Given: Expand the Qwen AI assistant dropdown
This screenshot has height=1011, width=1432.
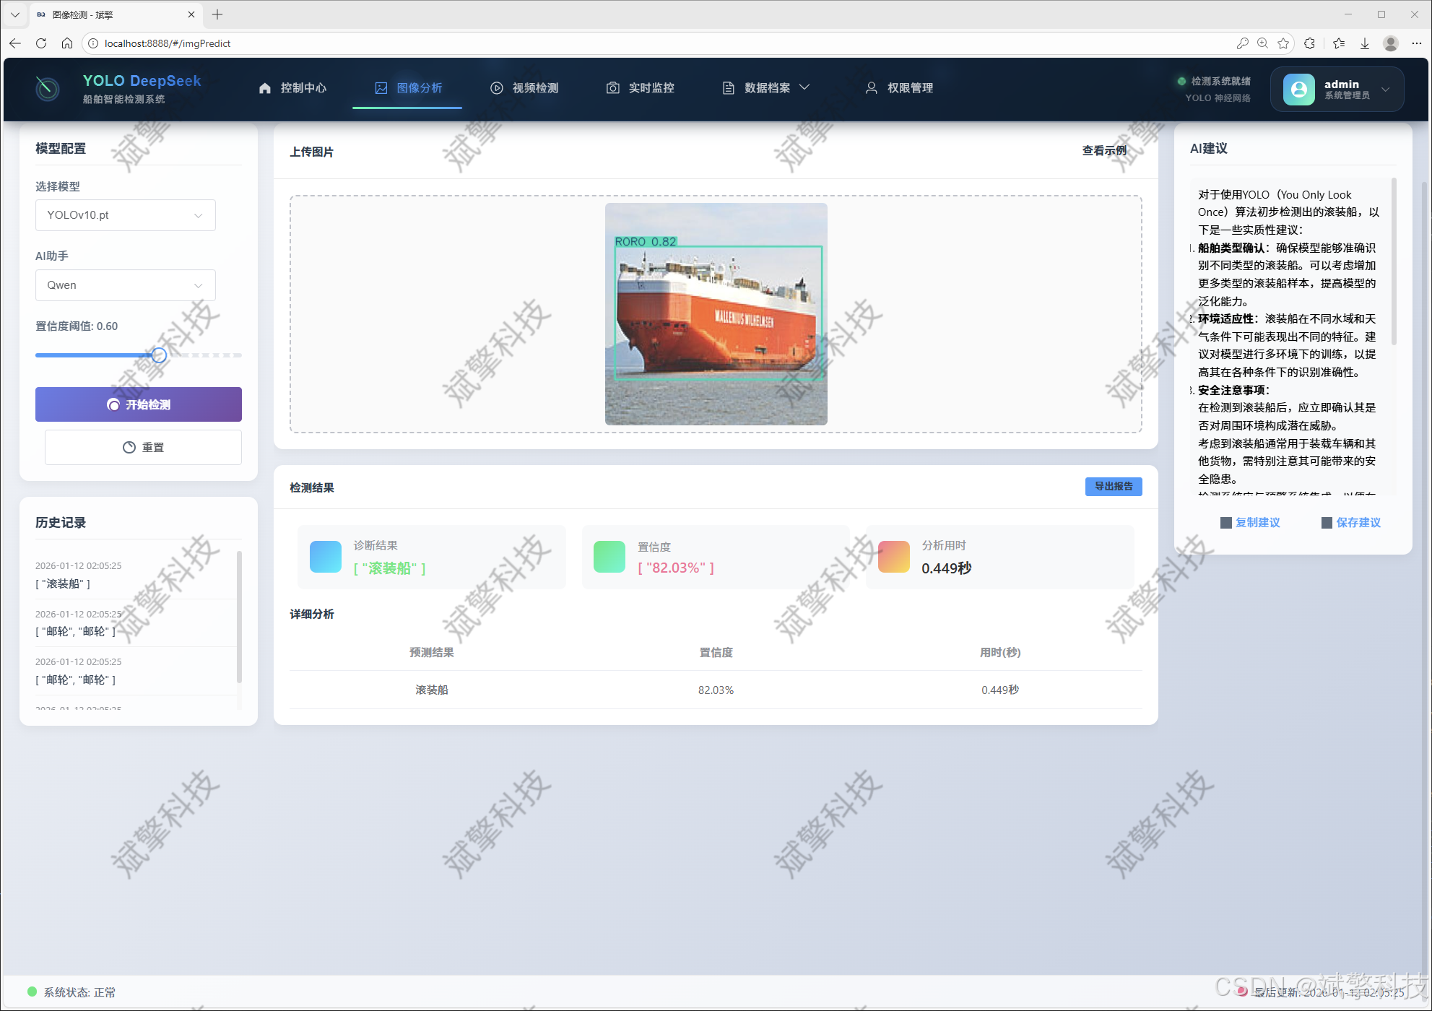Looking at the screenshot, I should tap(125, 285).
